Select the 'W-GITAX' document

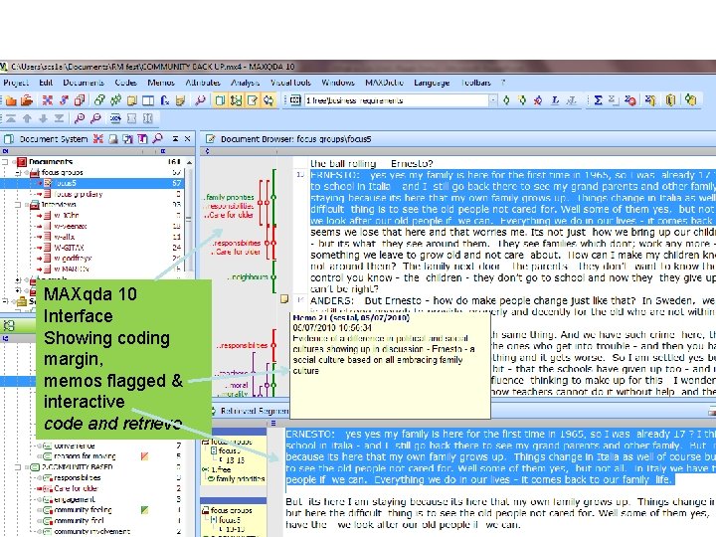[69, 248]
